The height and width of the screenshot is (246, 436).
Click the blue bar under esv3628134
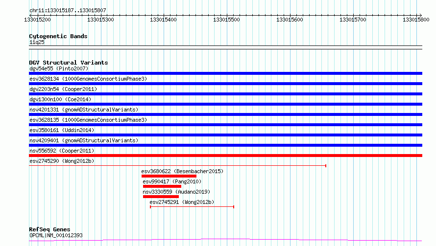point(225,84)
